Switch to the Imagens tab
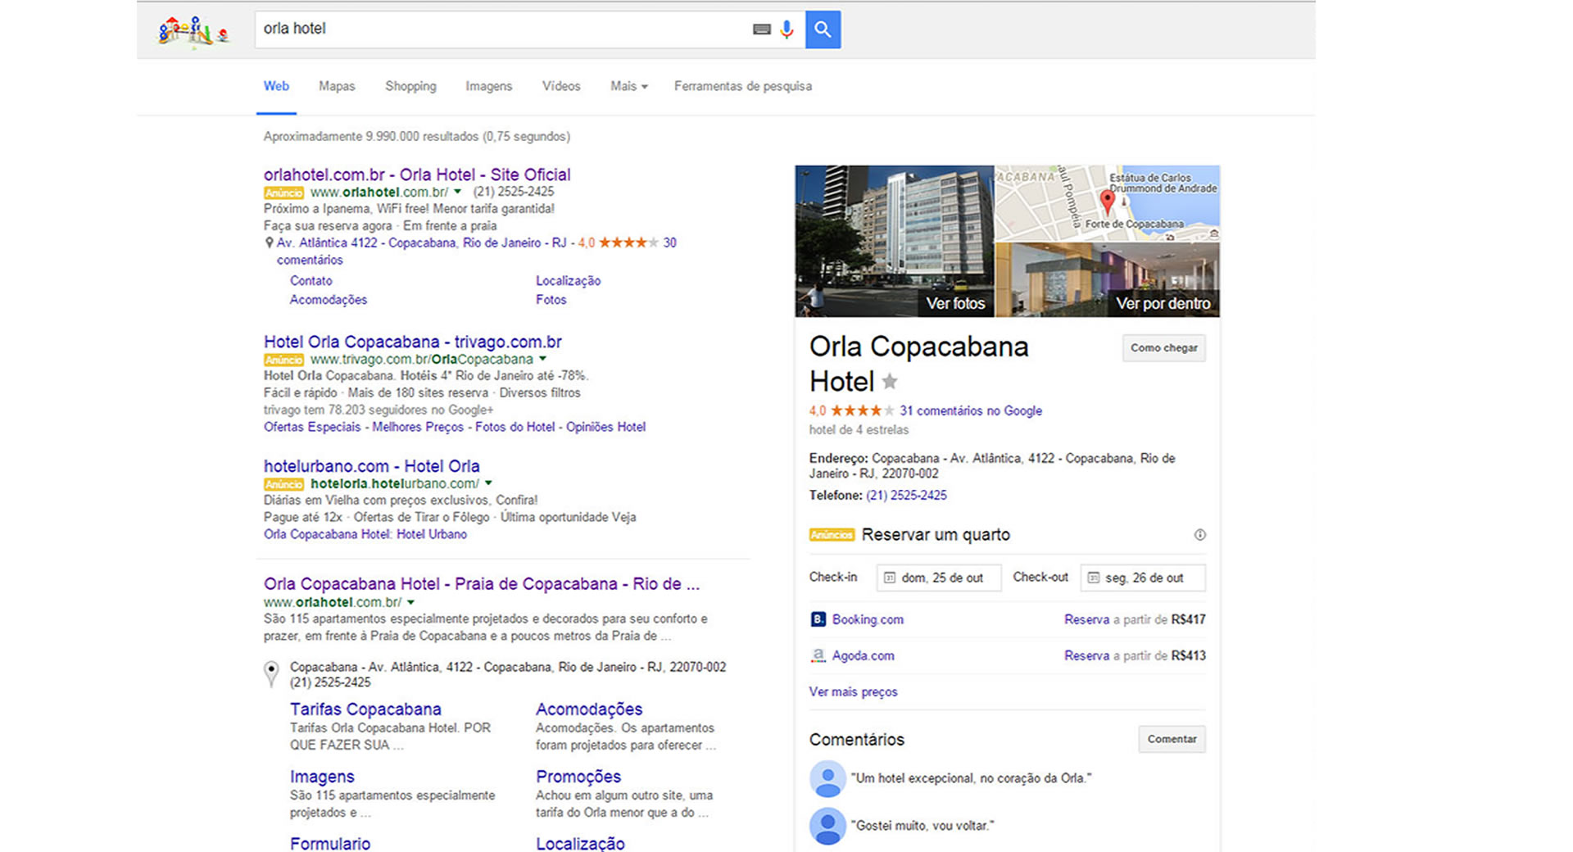This screenshot has height=852, width=1573. tap(488, 86)
